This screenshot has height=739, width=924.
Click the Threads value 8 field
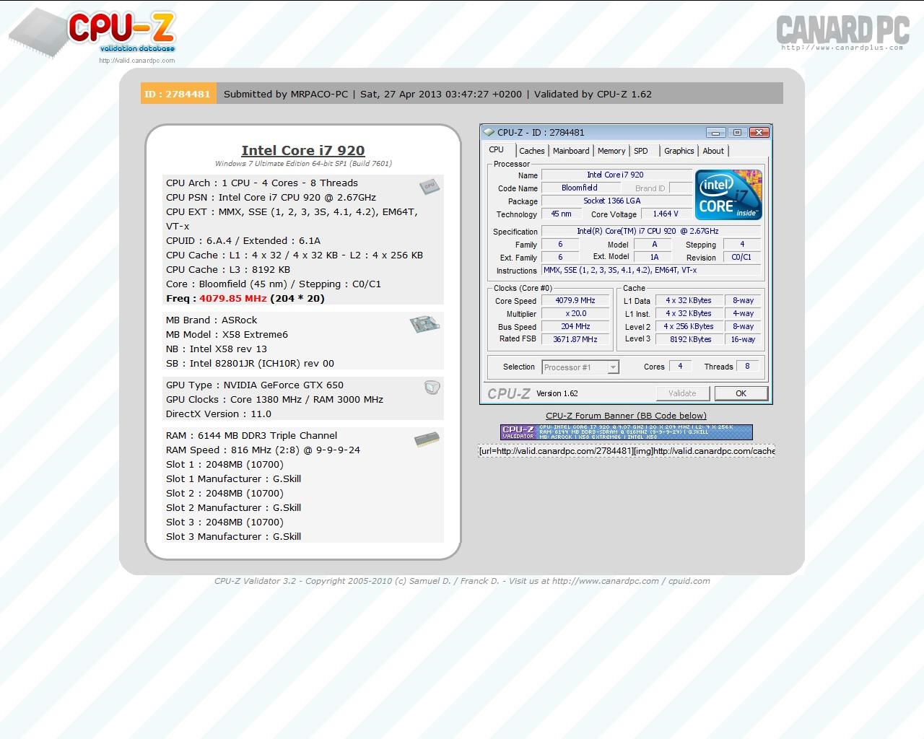click(x=747, y=367)
